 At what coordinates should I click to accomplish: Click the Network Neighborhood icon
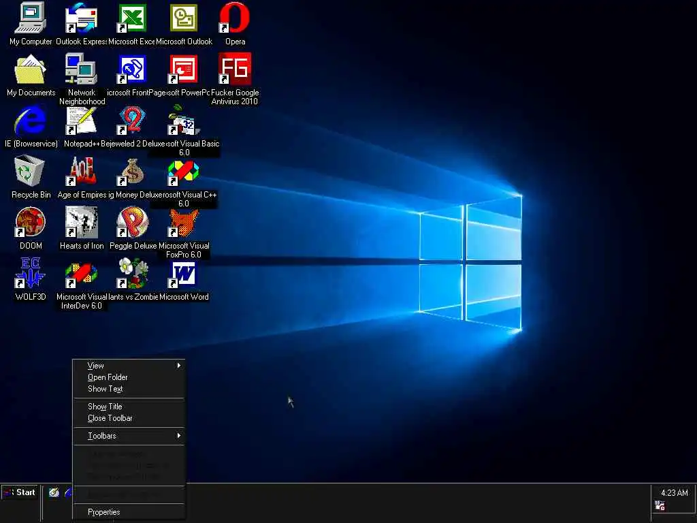82,69
